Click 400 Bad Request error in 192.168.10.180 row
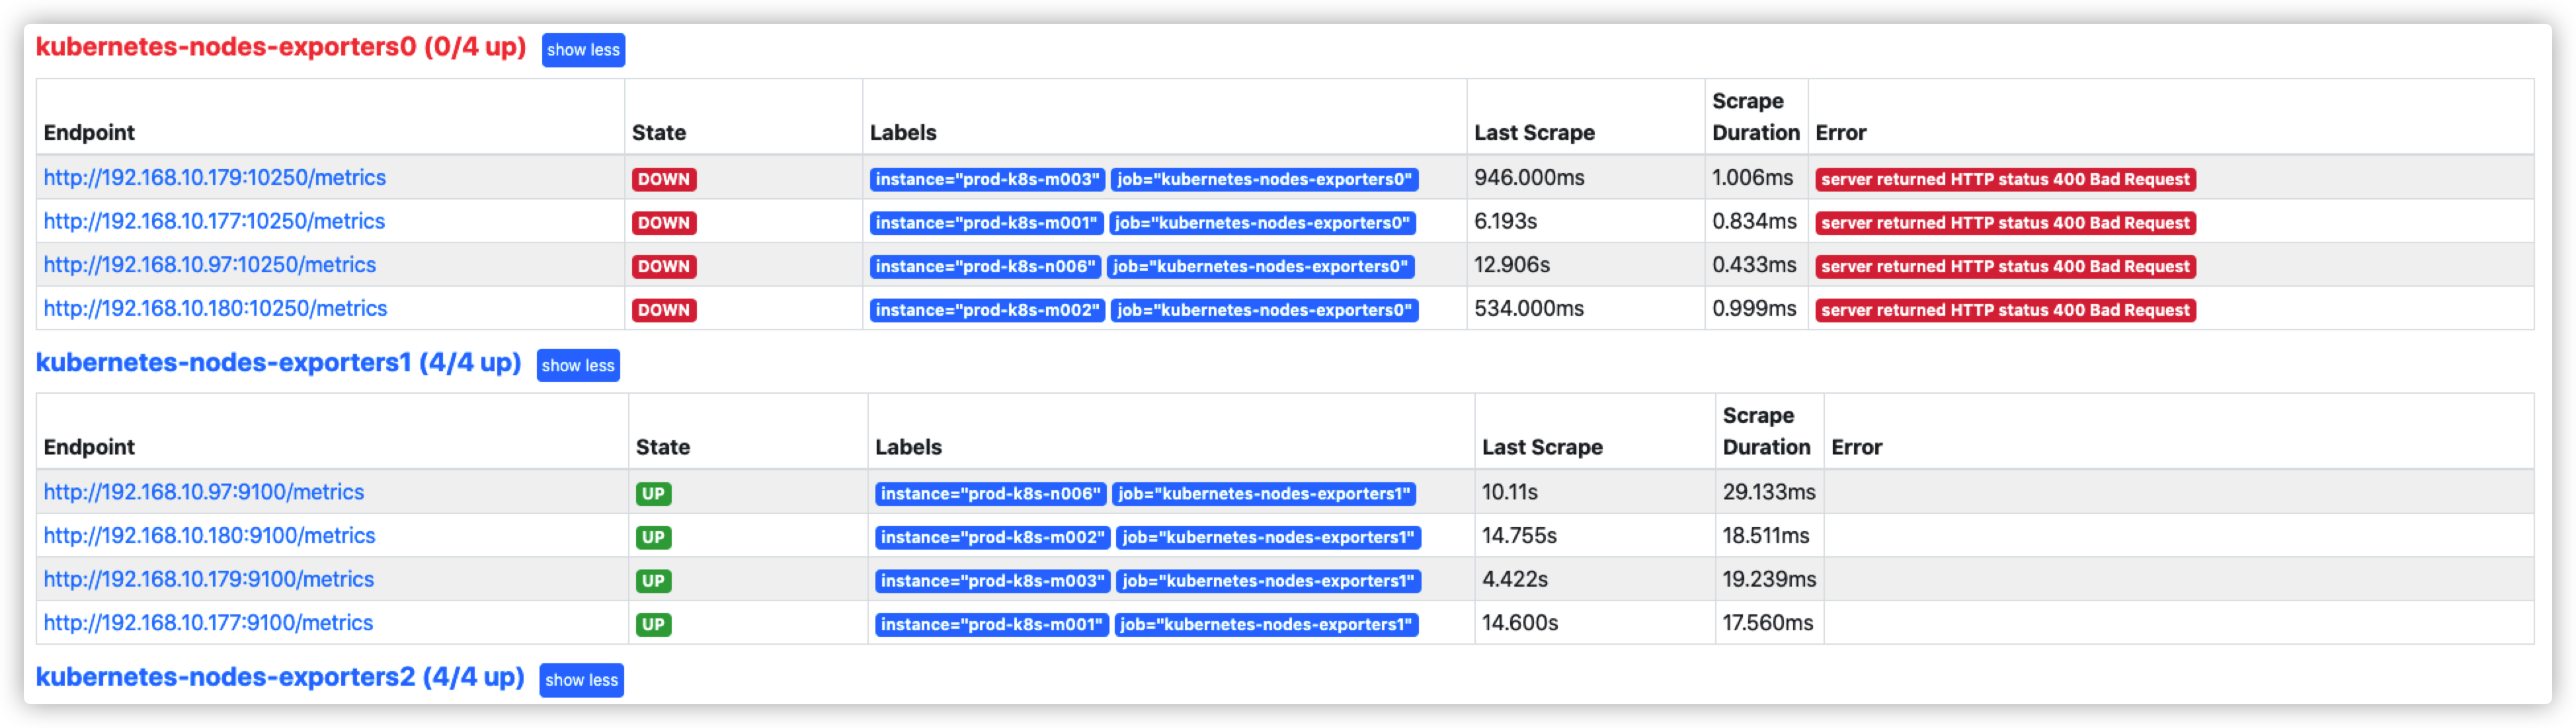The height and width of the screenshot is (728, 2576). pyautogui.click(x=2005, y=310)
